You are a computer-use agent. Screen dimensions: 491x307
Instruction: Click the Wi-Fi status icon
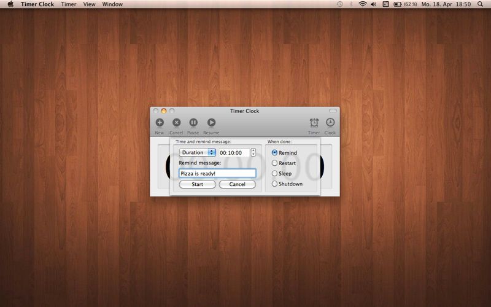363,4
